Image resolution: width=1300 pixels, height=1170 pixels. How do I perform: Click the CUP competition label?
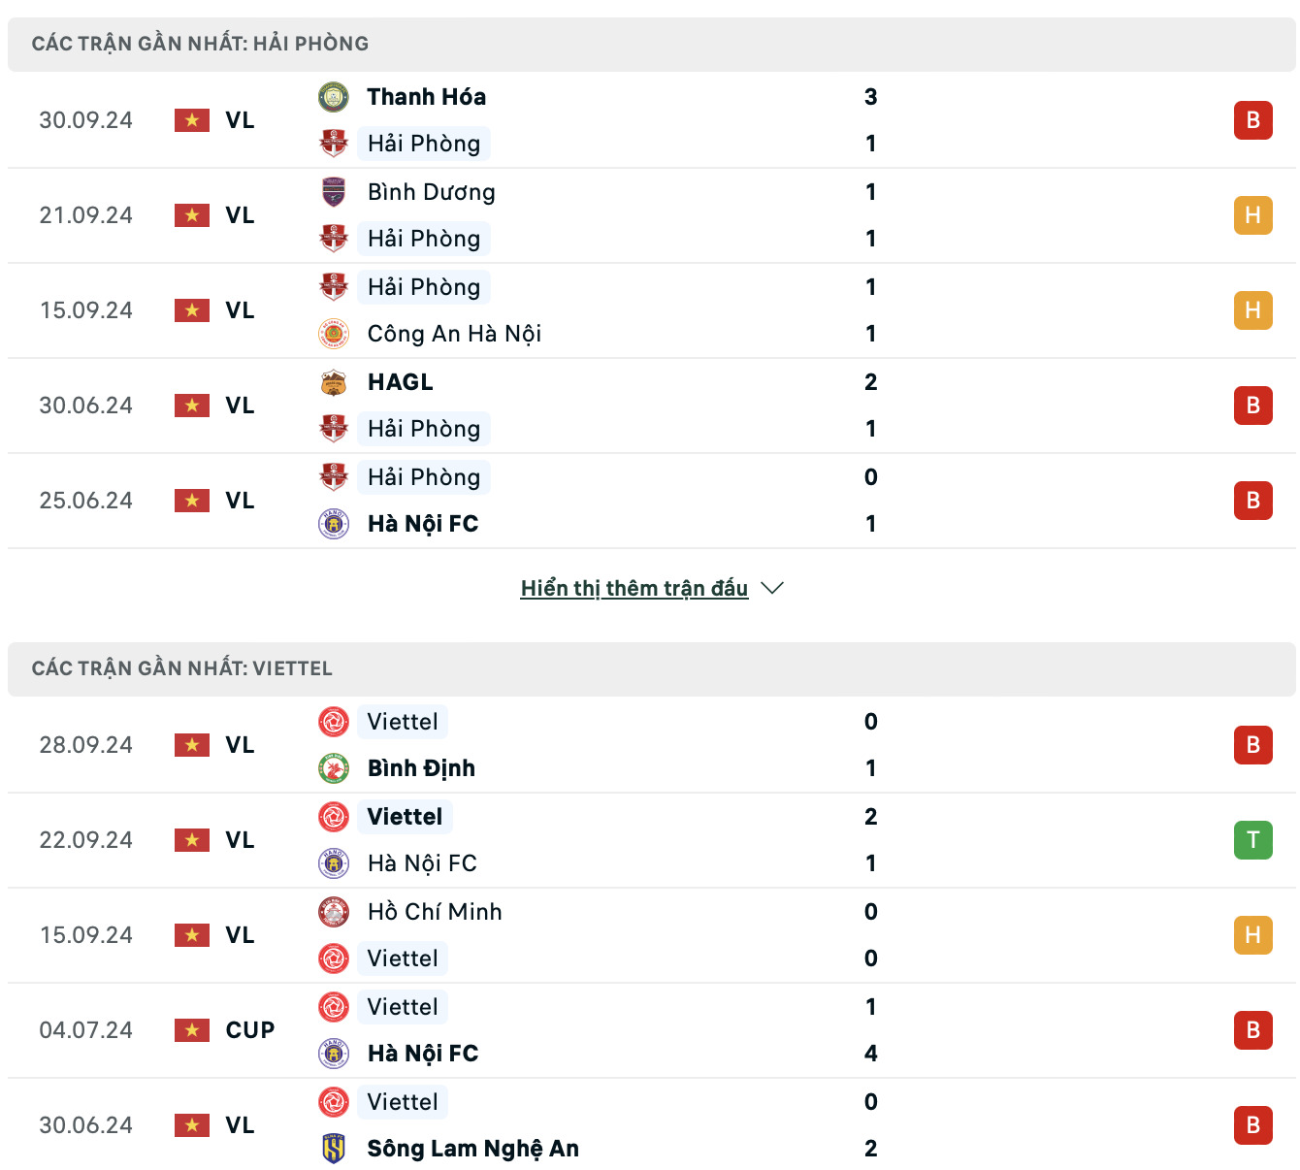pos(250,1030)
